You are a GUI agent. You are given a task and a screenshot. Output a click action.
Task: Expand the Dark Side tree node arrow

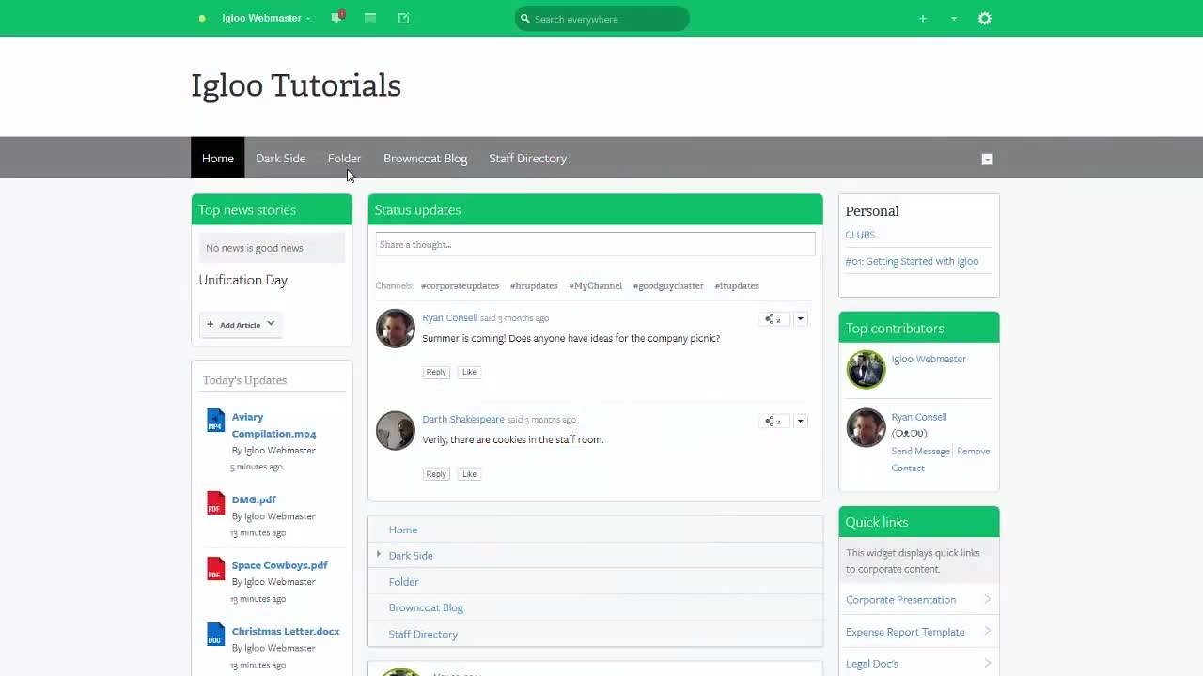(379, 555)
